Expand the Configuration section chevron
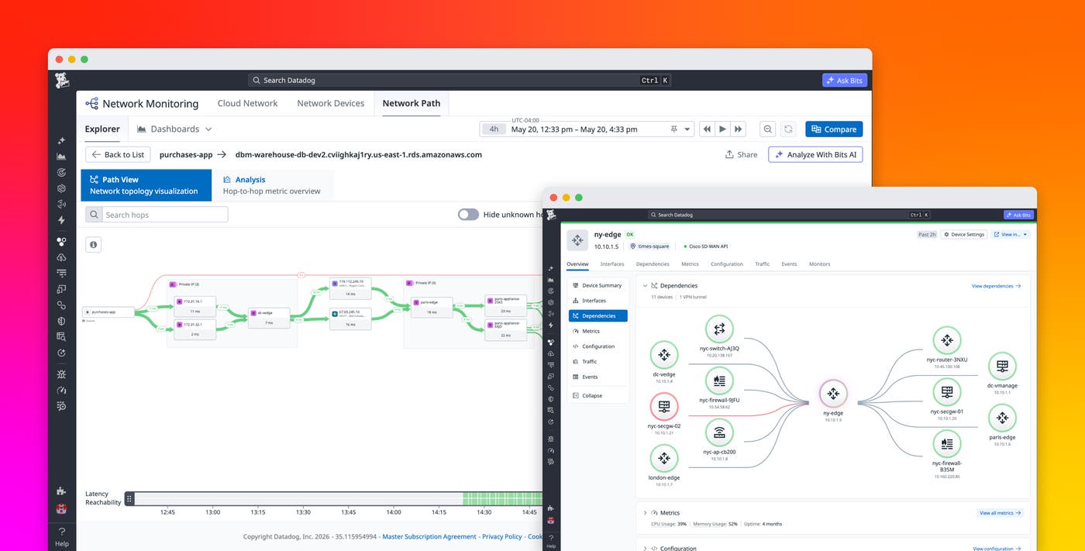 tap(645, 549)
